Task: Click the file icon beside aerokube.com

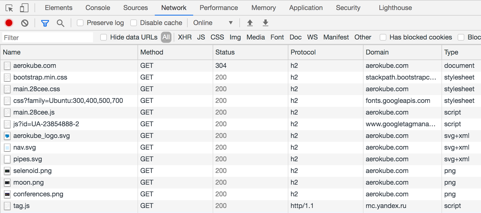Action: click(x=7, y=66)
